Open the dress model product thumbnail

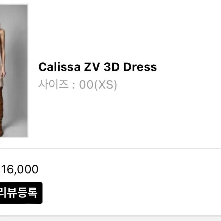pos(14,71)
